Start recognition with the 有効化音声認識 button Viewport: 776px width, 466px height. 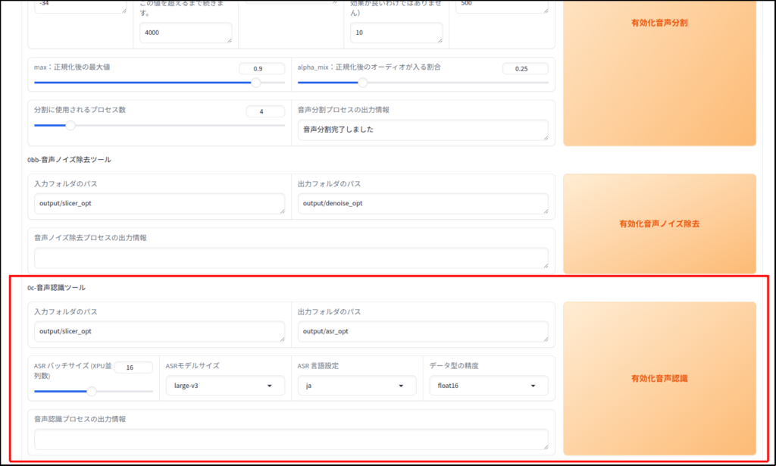coord(659,377)
